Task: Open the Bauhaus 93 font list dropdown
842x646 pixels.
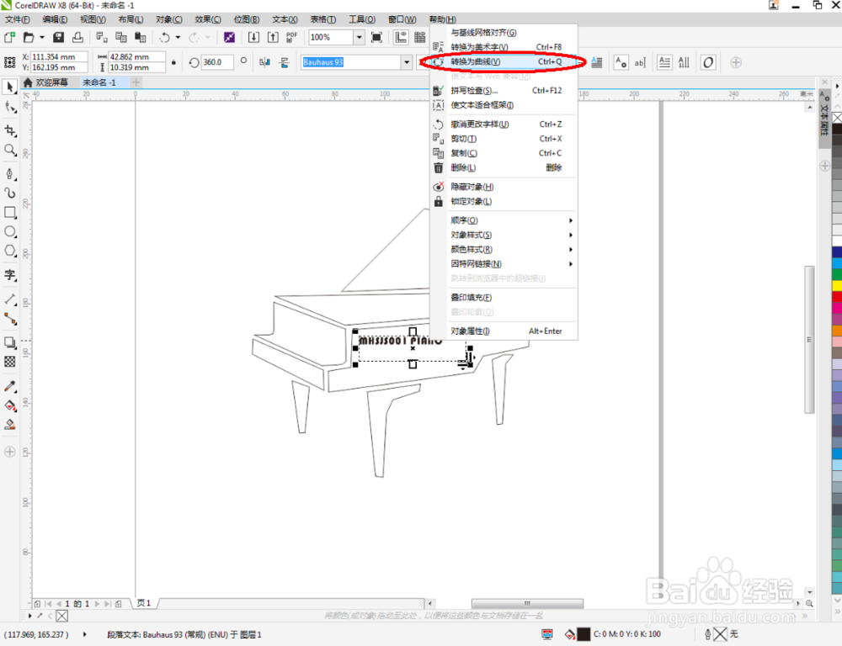Action: click(x=407, y=62)
